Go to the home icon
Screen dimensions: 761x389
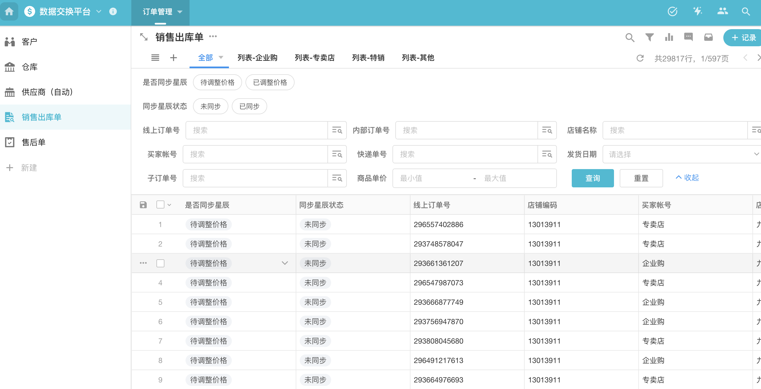9,11
